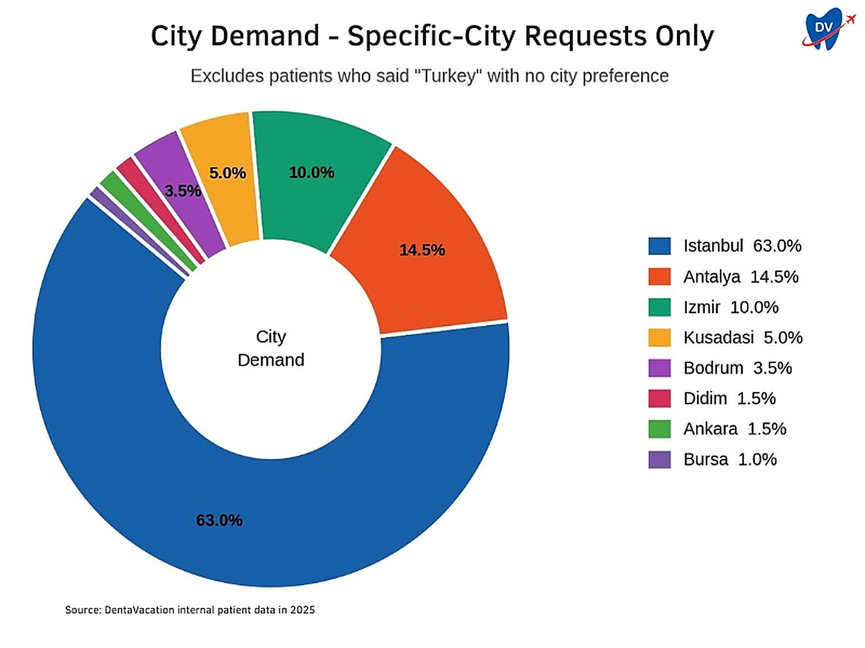Screen dimensions: 865x648
Task: Select the 'Bodrum 3.5%' legend label
Action: pyautogui.click(x=737, y=368)
